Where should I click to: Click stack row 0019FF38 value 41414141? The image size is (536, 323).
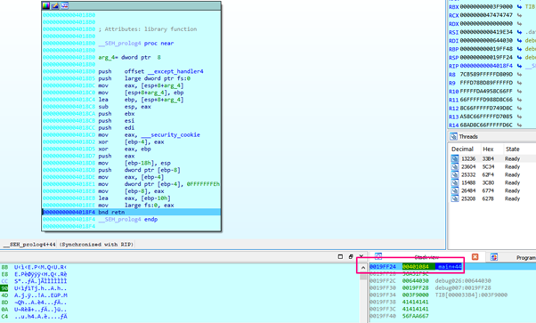click(x=415, y=302)
